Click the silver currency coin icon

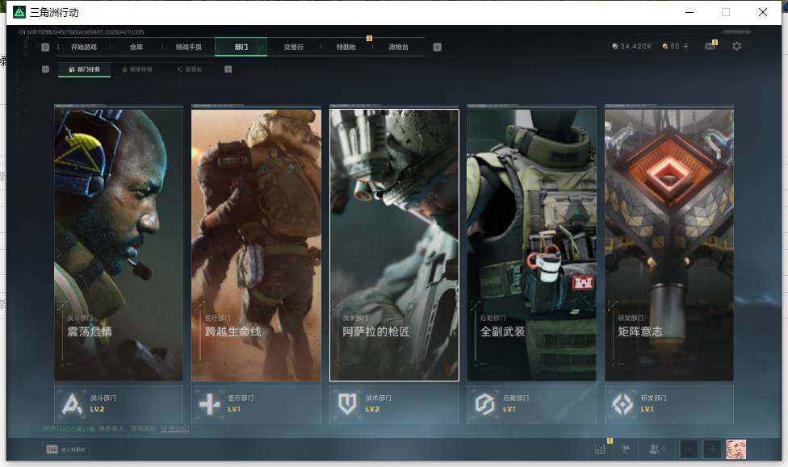click(615, 46)
